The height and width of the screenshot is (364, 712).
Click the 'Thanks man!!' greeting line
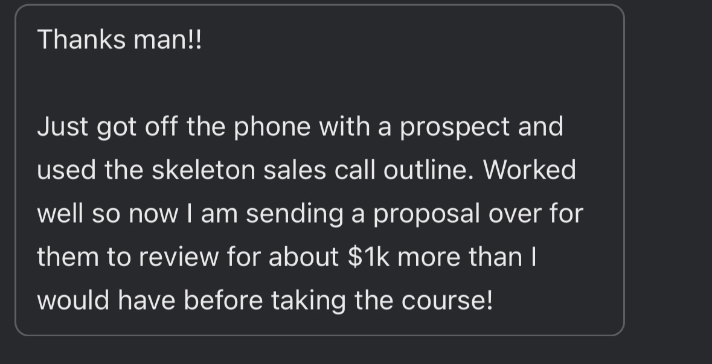click(x=120, y=39)
